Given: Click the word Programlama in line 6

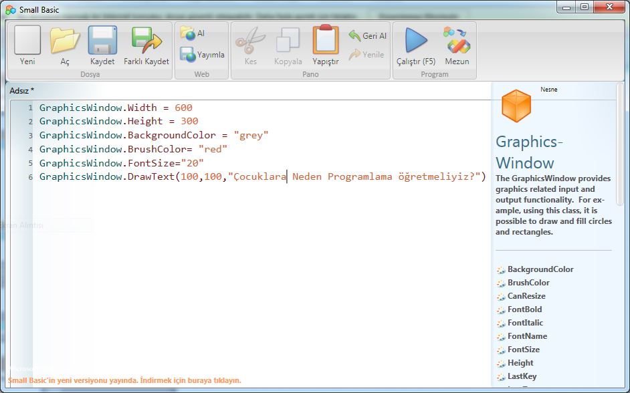Looking at the screenshot, I should coord(360,176).
